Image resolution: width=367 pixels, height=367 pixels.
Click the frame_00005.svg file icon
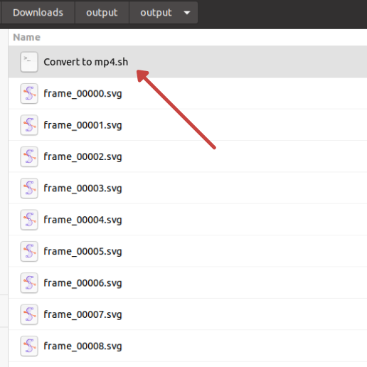coord(29,251)
